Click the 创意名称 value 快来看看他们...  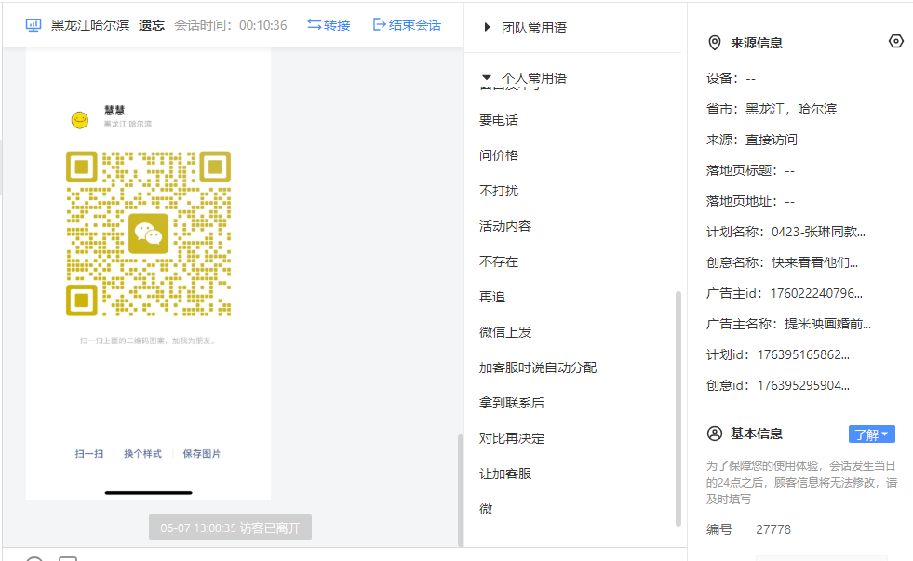pyautogui.click(x=814, y=262)
